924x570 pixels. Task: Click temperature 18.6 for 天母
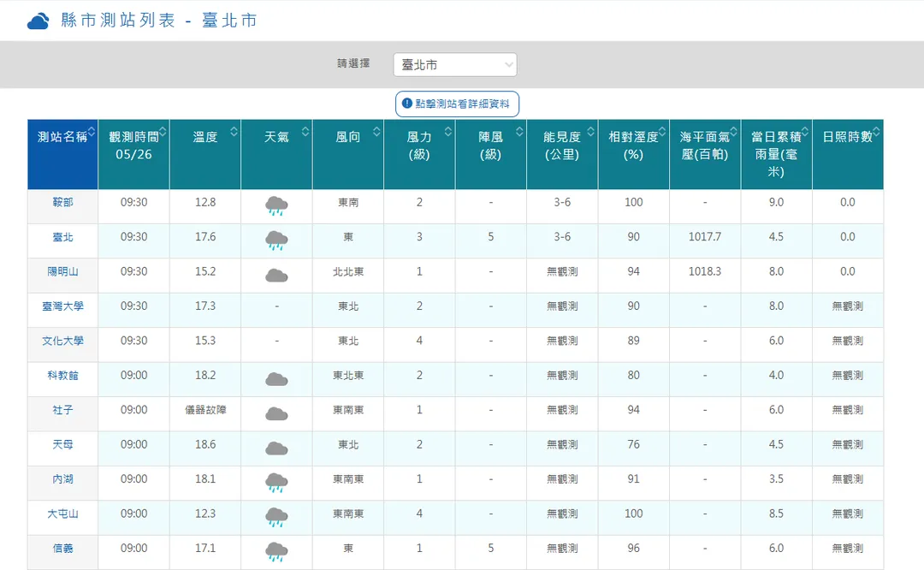[x=205, y=444]
